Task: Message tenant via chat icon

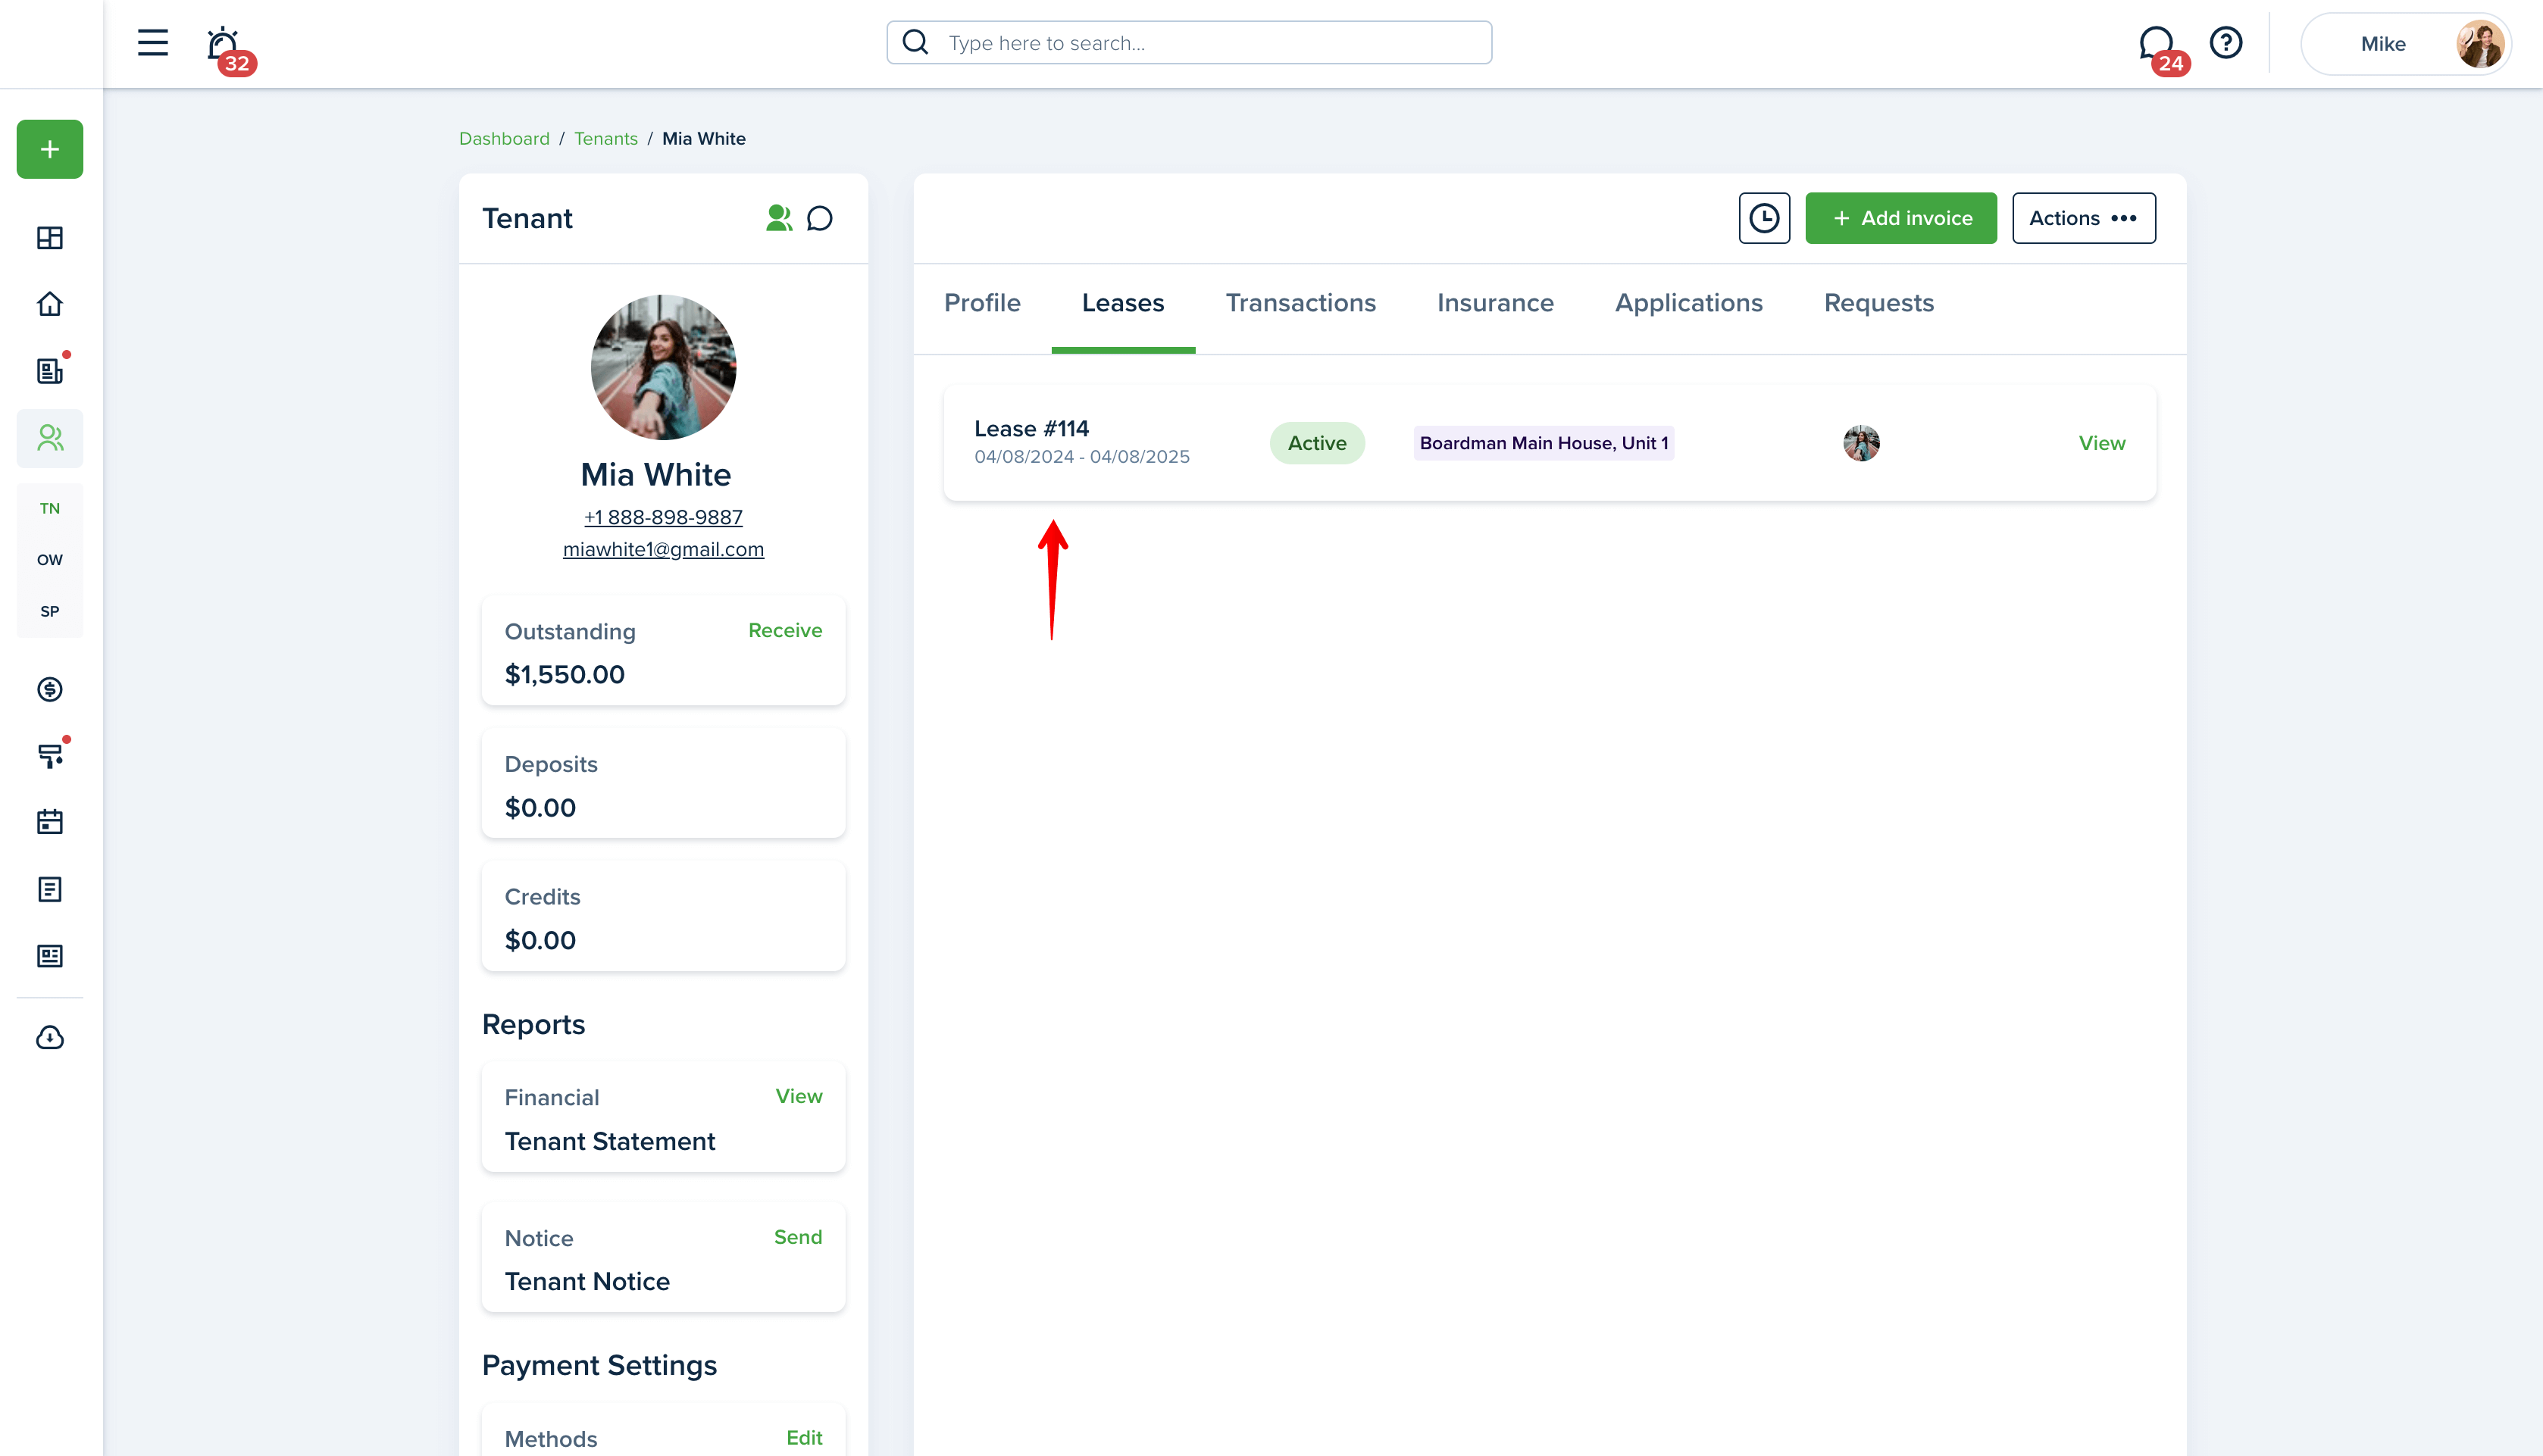Action: point(820,218)
